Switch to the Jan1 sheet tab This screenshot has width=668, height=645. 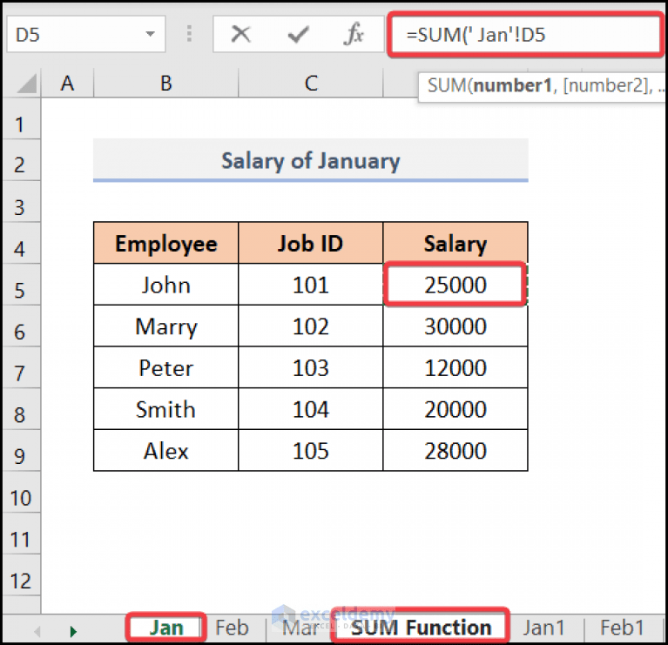point(544,628)
